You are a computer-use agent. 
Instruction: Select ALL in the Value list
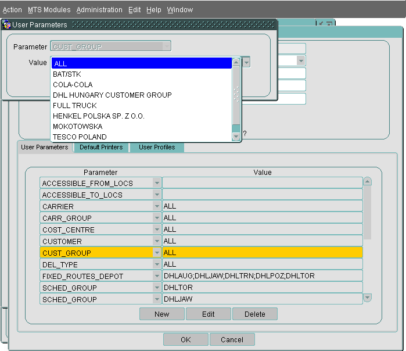pyautogui.click(x=142, y=63)
